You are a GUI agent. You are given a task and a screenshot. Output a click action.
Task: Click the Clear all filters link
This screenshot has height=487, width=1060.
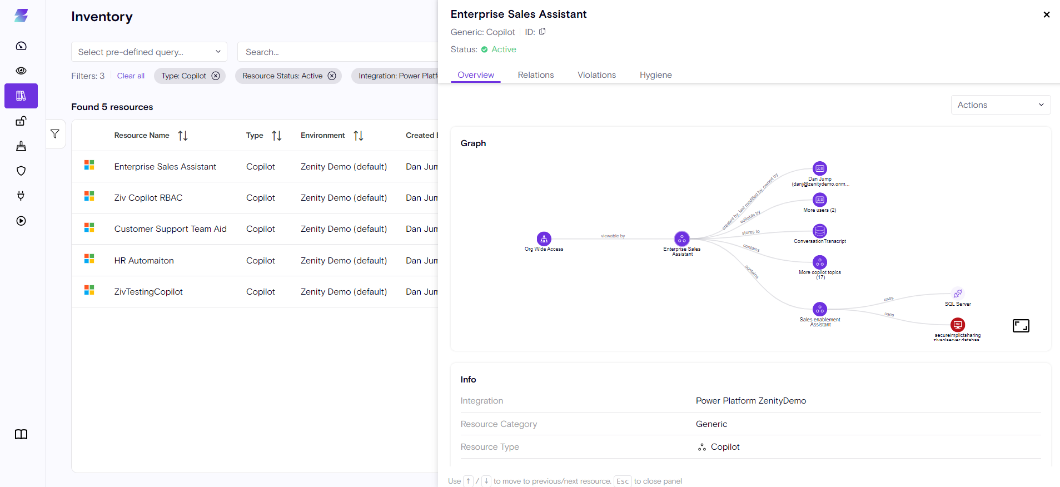click(131, 76)
